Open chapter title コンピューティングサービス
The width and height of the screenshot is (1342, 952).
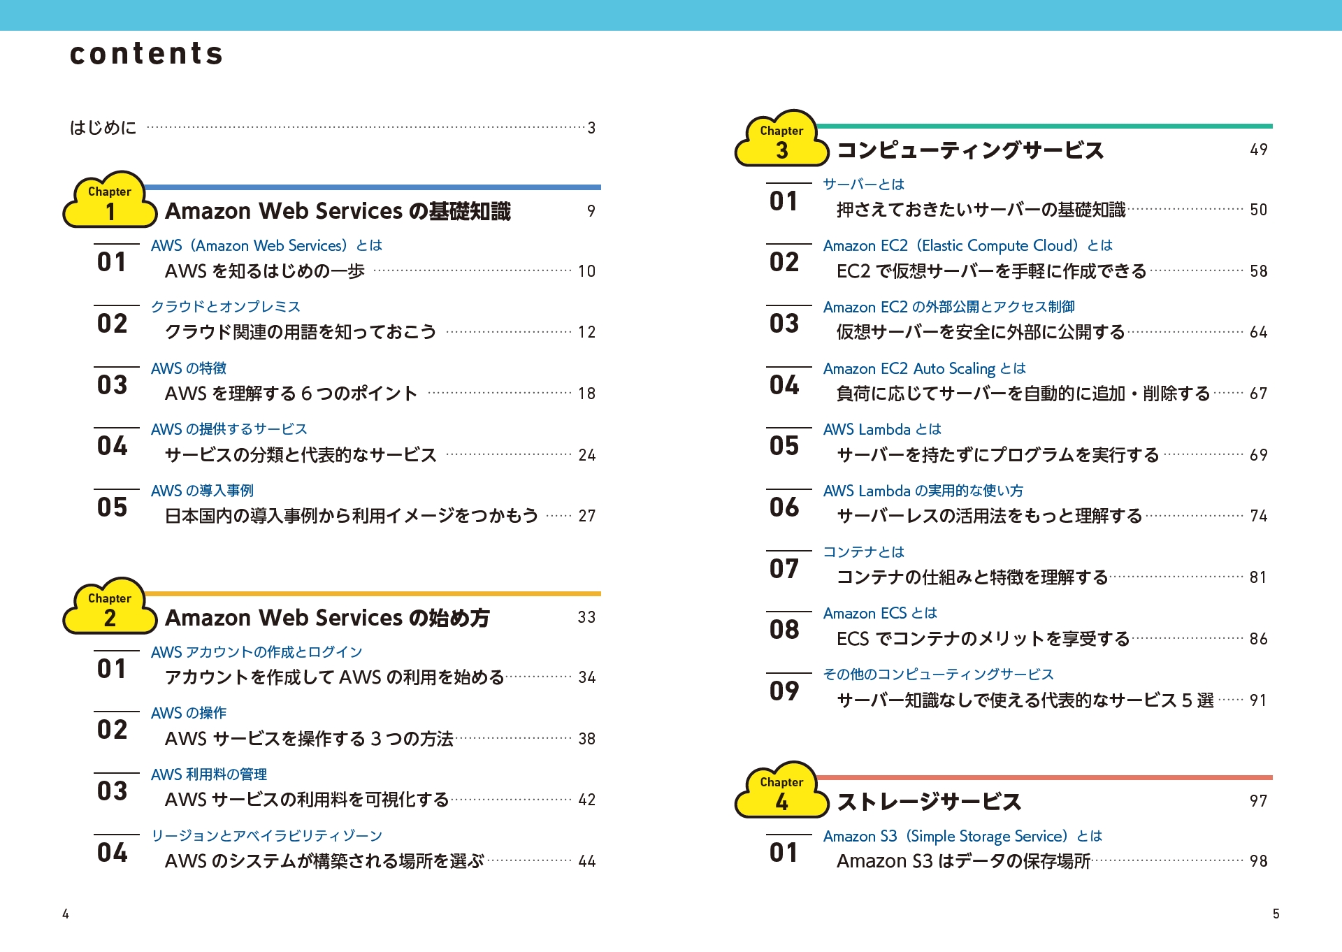click(970, 150)
